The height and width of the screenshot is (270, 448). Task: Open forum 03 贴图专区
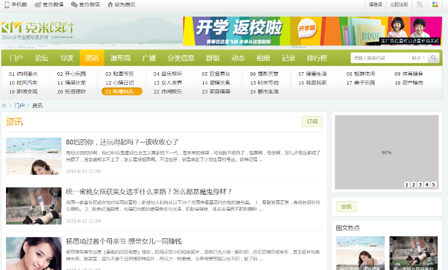(119, 74)
